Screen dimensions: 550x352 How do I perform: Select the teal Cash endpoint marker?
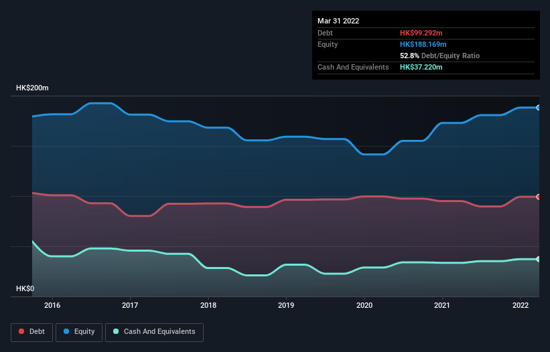(538, 259)
